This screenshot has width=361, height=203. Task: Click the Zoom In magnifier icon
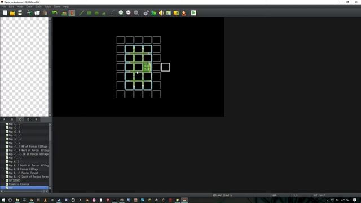121,13
